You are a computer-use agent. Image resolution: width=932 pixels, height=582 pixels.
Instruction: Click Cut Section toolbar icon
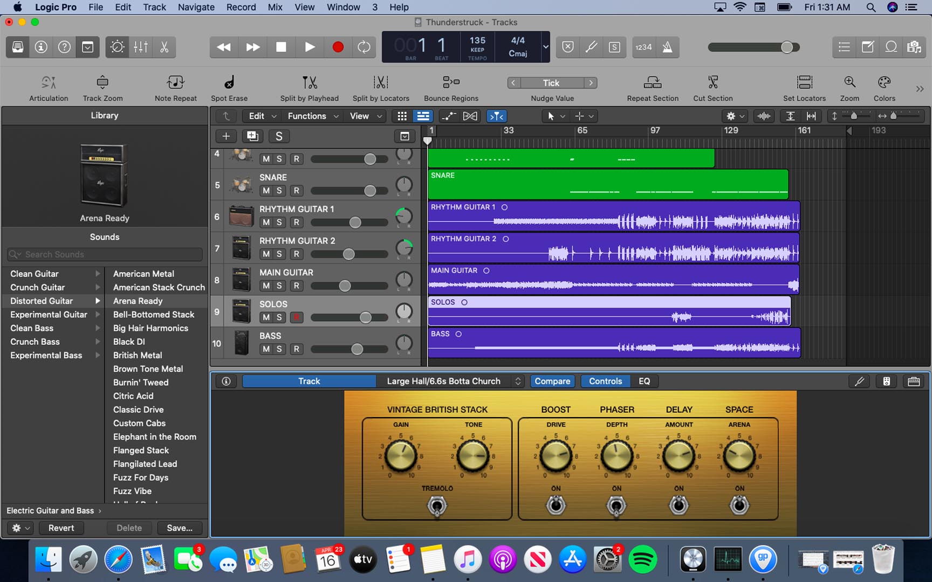[x=713, y=82]
